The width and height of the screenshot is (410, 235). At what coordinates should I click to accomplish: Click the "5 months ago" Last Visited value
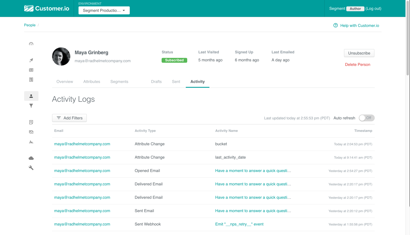tap(210, 60)
